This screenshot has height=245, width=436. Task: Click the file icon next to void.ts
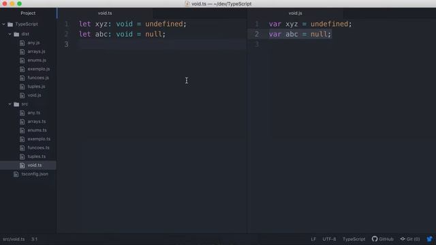22,165
